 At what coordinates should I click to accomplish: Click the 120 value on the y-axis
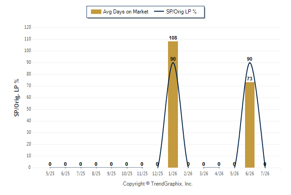pyautogui.click(x=27, y=27)
